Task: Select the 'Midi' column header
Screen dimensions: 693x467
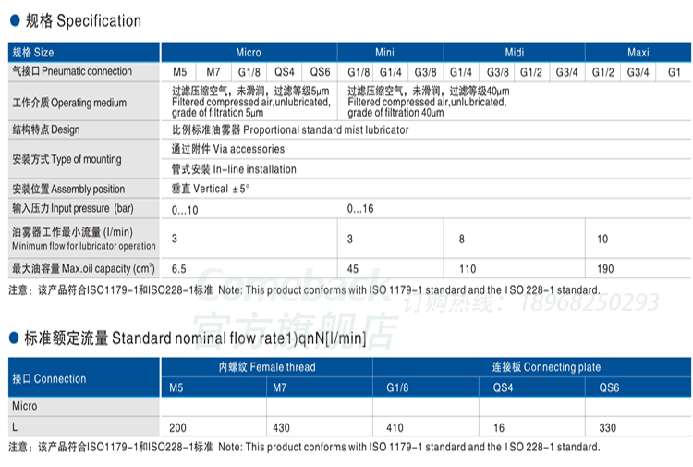Action: tap(515, 52)
